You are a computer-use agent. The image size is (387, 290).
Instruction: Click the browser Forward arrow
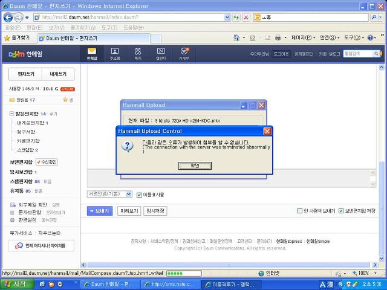pos(18,18)
